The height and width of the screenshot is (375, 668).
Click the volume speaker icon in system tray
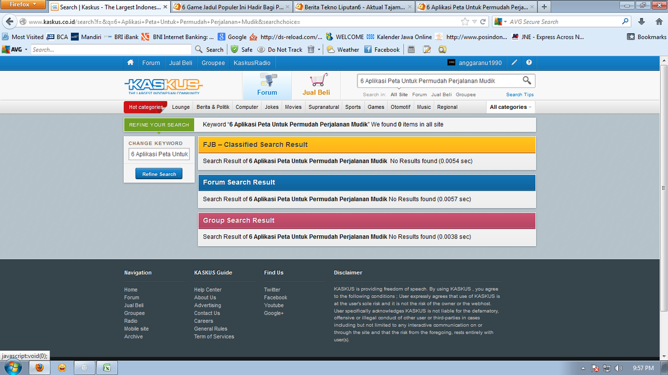pyautogui.click(x=618, y=368)
